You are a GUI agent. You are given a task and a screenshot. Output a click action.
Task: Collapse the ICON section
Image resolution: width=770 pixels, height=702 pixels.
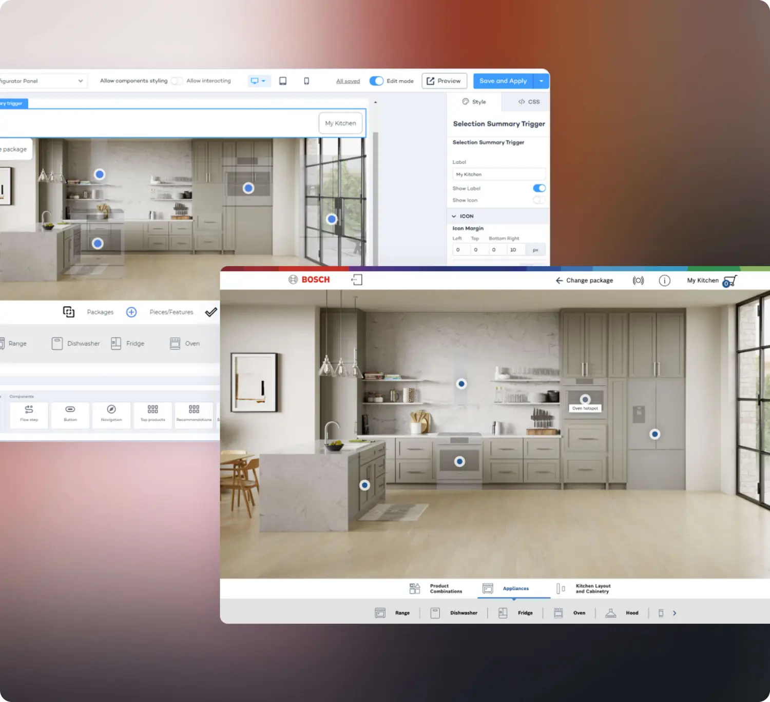click(x=454, y=216)
